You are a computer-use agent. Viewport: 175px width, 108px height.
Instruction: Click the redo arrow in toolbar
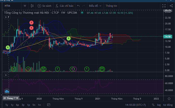click(84, 6)
